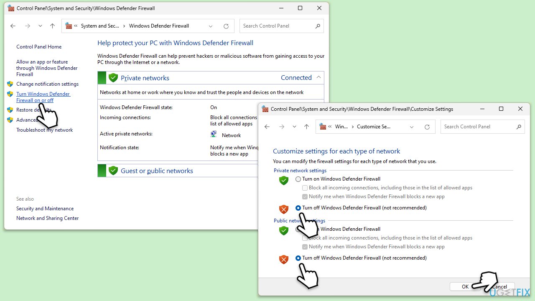Maximize the Windows Defender Firewall window
Viewport: 535px width, 301px height.
click(x=300, y=8)
